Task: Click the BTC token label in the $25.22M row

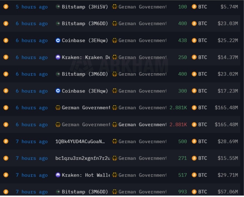Action: tap(203, 41)
